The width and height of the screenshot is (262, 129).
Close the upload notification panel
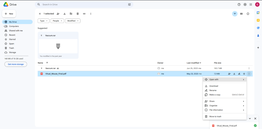click(255, 119)
